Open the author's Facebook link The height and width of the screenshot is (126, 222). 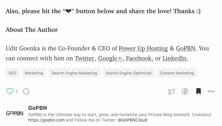[x=139, y=58]
